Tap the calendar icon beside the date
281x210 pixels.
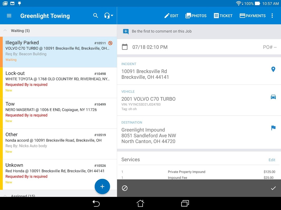pos(125,47)
